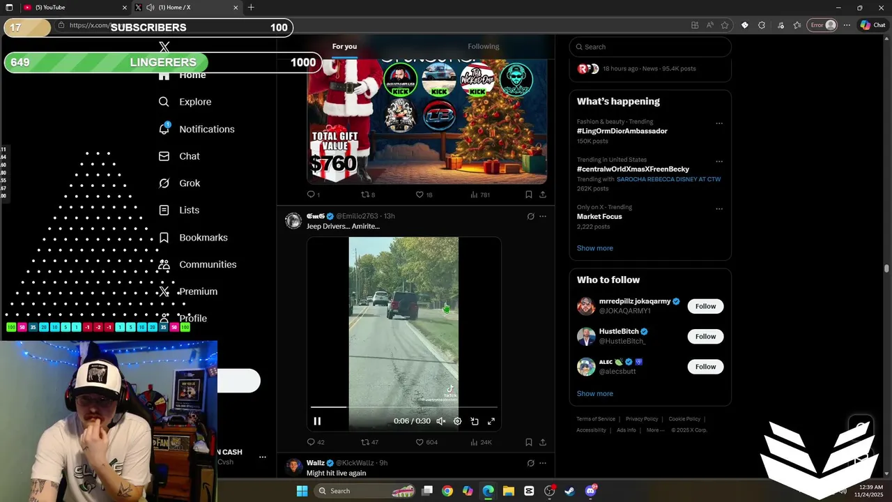Select the For you tab
The height and width of the screenshot is (502, 892).
tap(344, 47)
